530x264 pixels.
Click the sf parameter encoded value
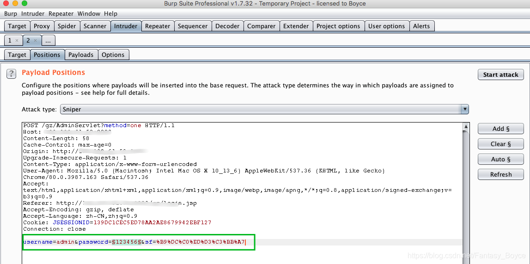[201, 242]
